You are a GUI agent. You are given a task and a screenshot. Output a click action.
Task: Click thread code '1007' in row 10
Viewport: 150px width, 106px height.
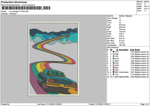(132, 72)
